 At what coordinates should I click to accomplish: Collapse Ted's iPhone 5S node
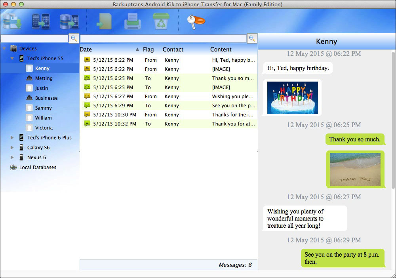[x=12, y=58]
